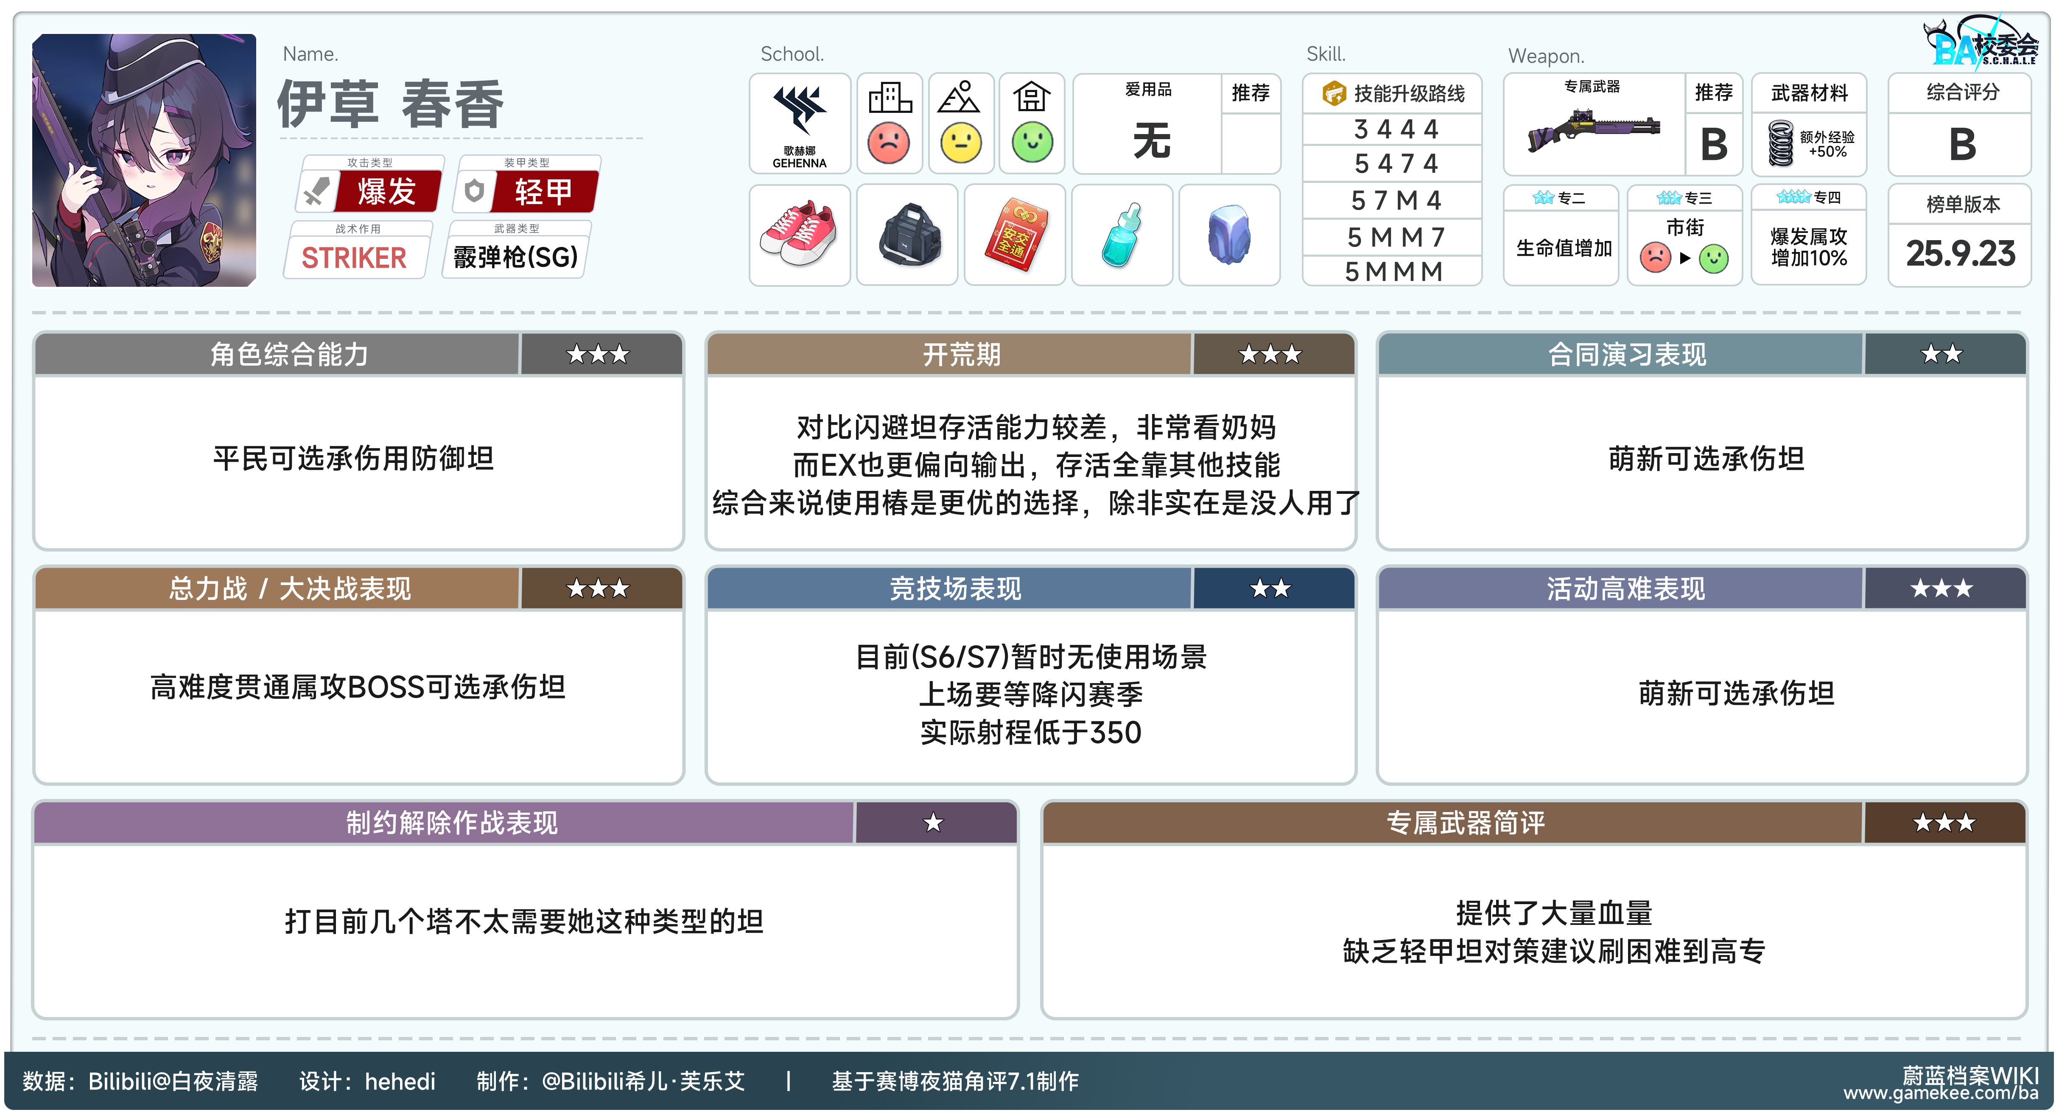The height and width of the screenshot is (1115, 2059).
Task: Click the www.gamekee.com/ba website link
Action: [1941, 1093]
